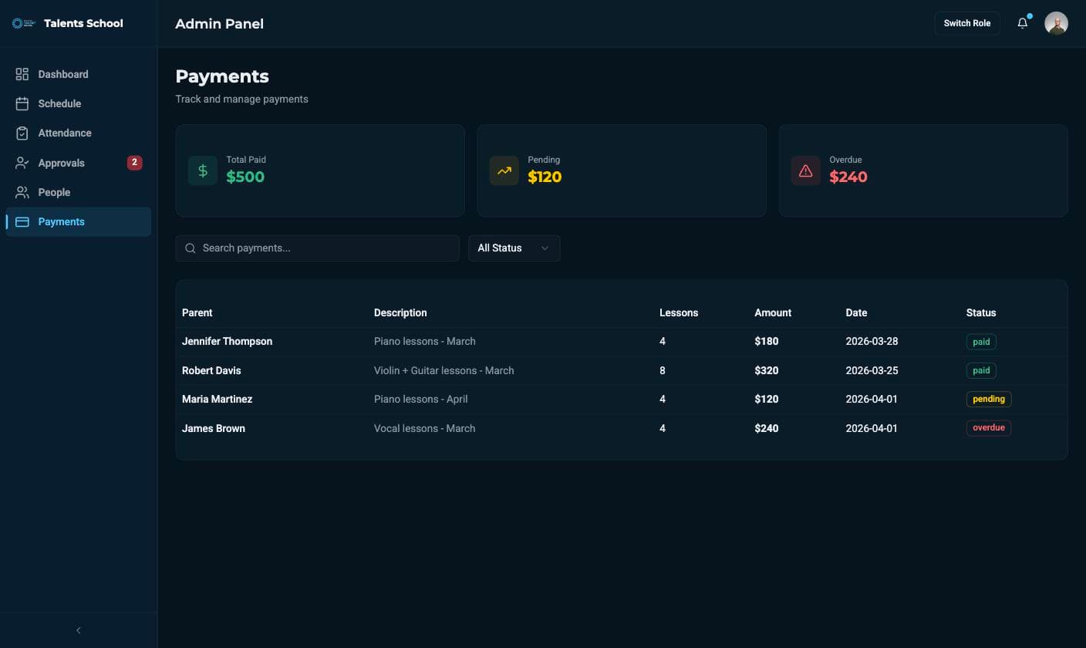Select the Robert Davis parent name
The height and width of the screenshot is (648, 1086).
(211, 370)
